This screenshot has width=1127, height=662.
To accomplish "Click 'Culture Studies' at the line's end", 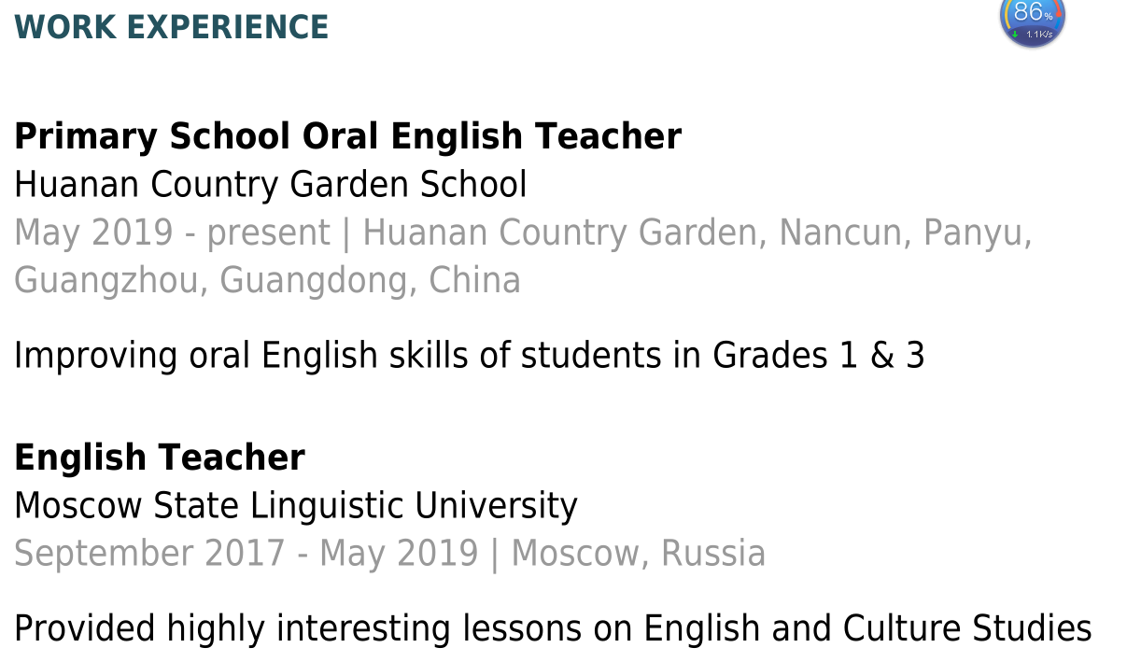I will click(967, 628).
